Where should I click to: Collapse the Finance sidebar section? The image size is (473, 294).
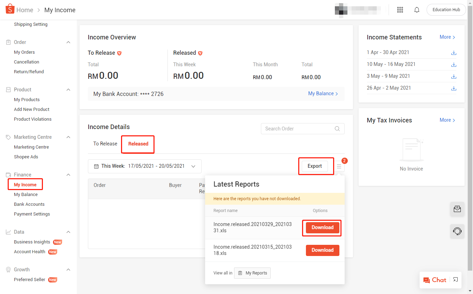[68, 175]
